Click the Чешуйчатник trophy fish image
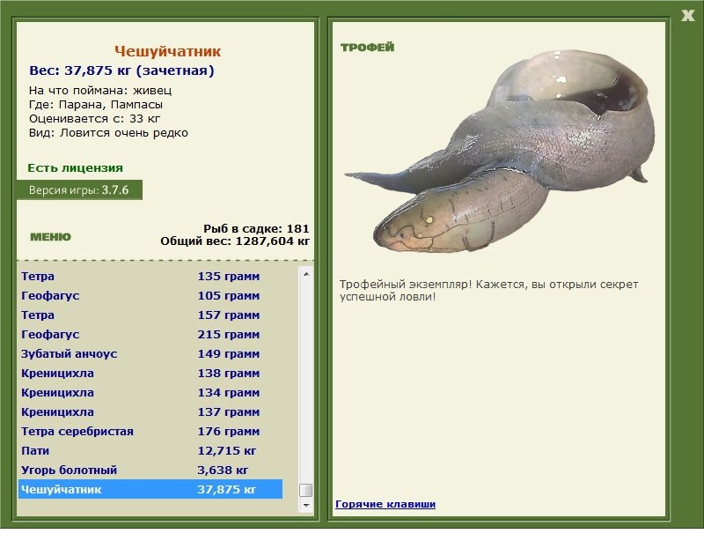Screen dimensions: 704x541 coord(499,152)
